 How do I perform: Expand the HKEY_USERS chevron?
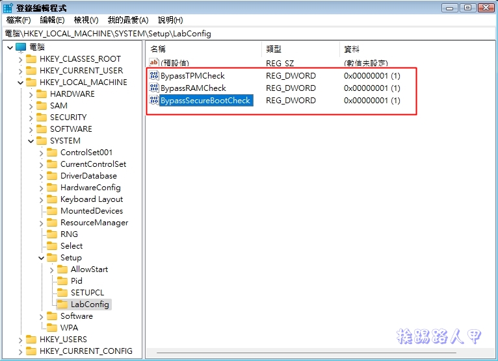tap(20, 340)
